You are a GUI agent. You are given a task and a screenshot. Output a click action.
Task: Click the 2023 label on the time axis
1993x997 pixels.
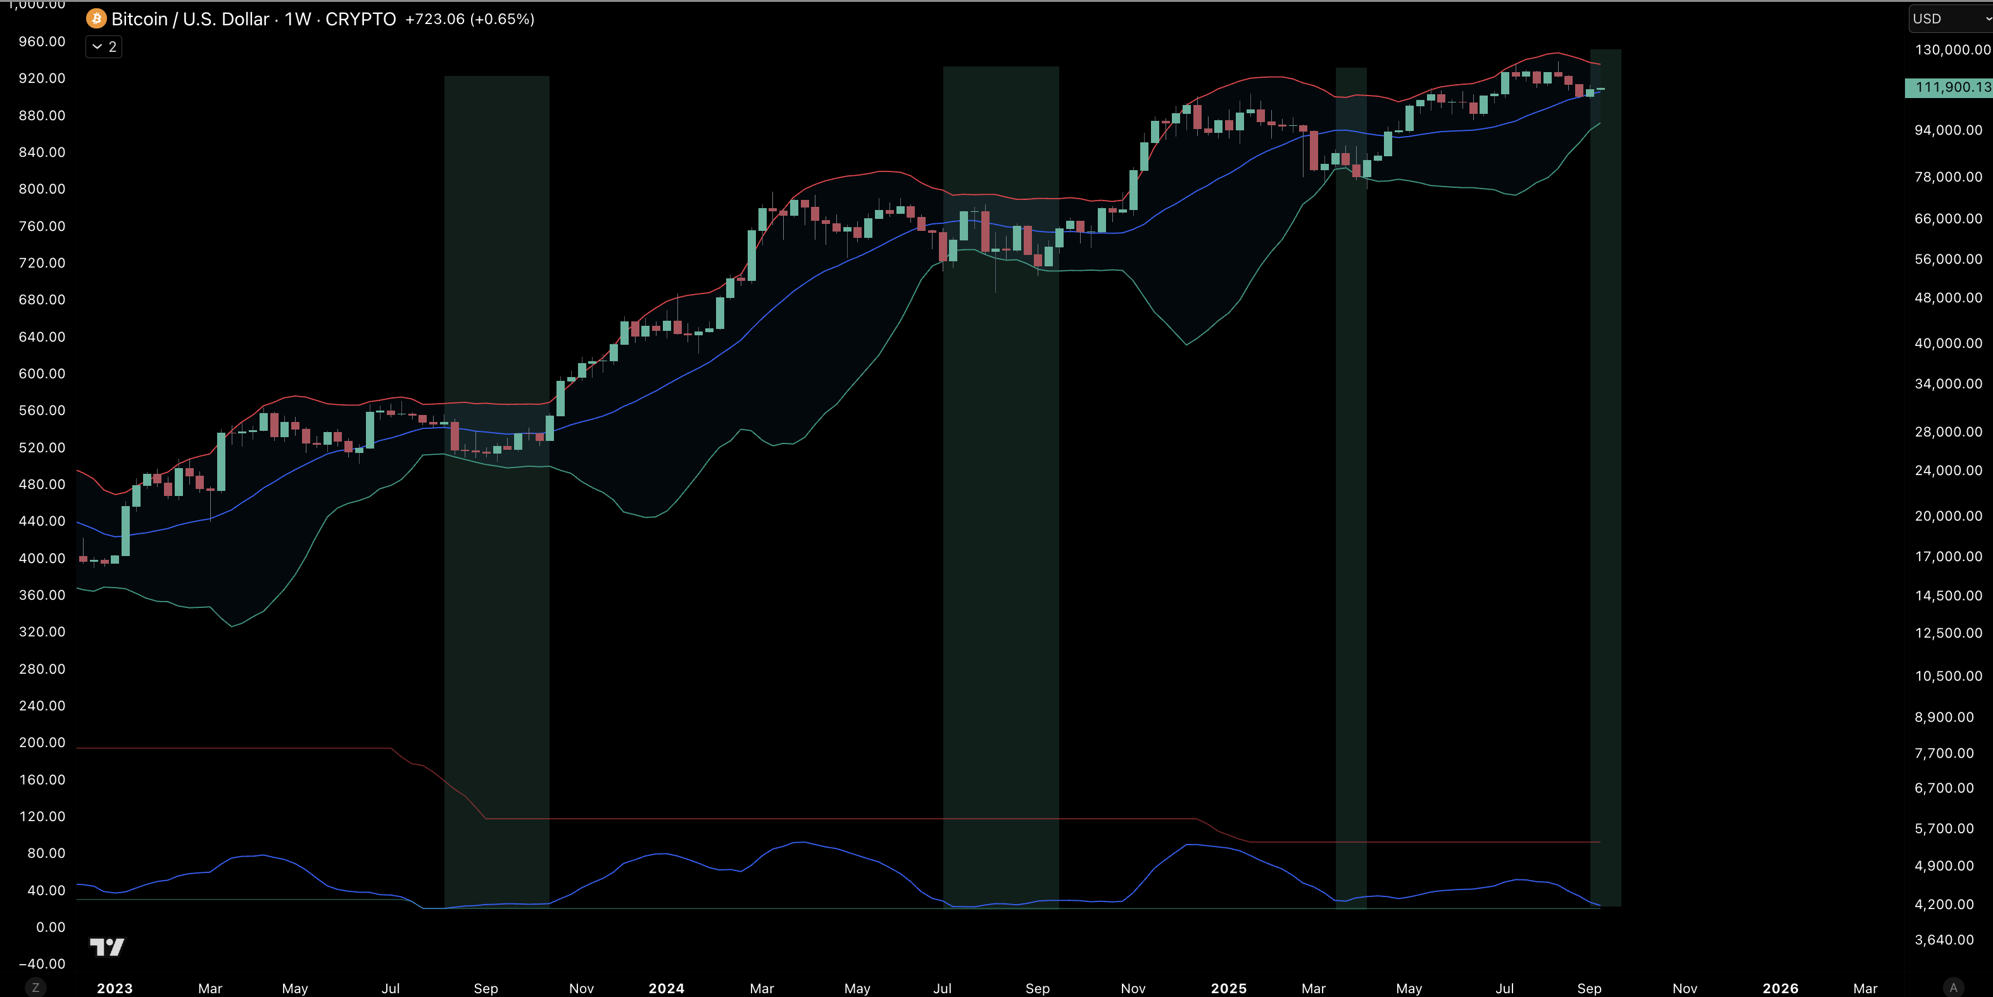(x=115, y=988)
